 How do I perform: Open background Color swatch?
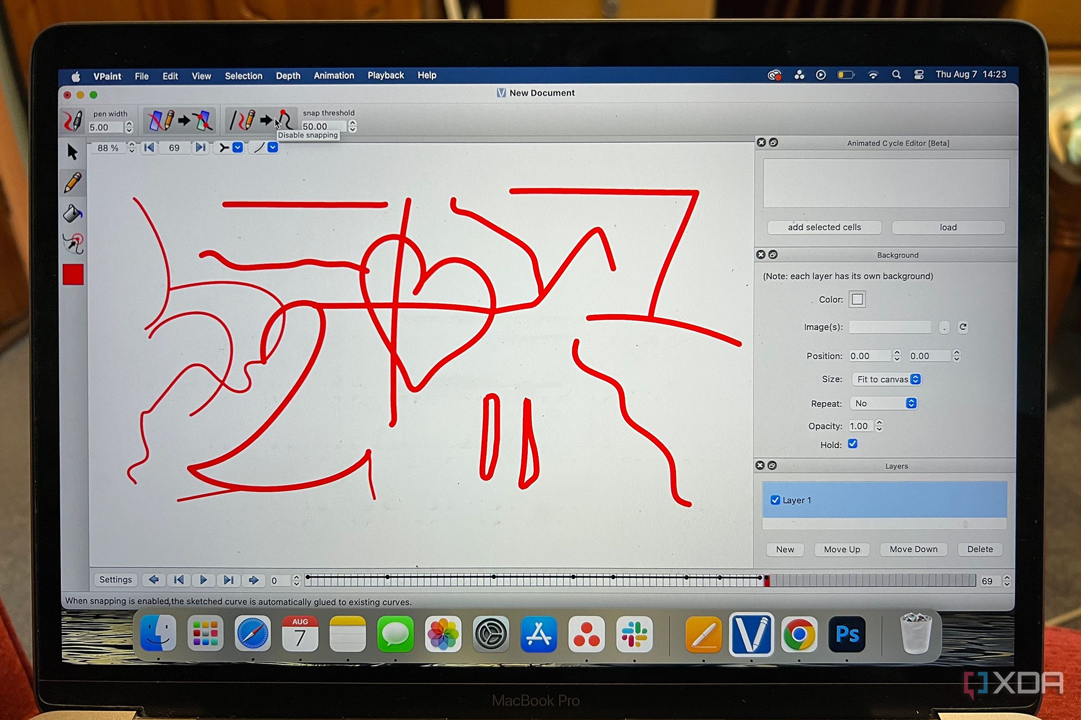pos(857,299)
